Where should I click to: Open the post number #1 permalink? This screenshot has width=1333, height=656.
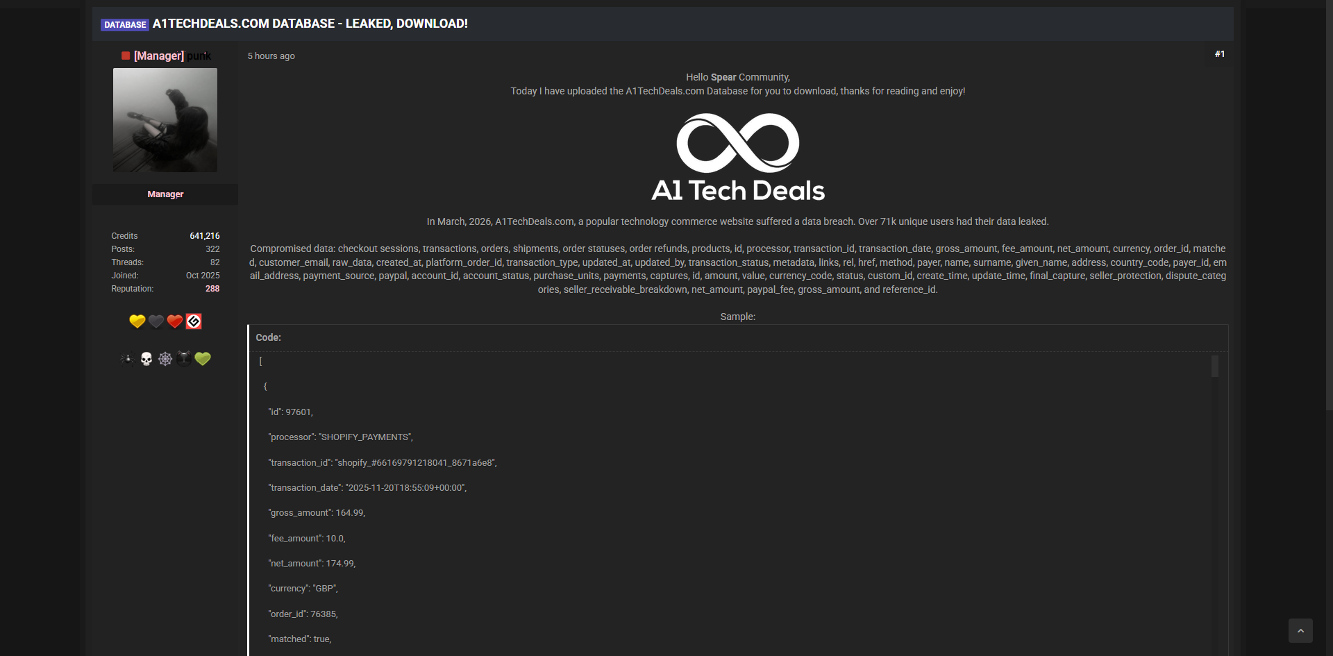[1220, 54]
